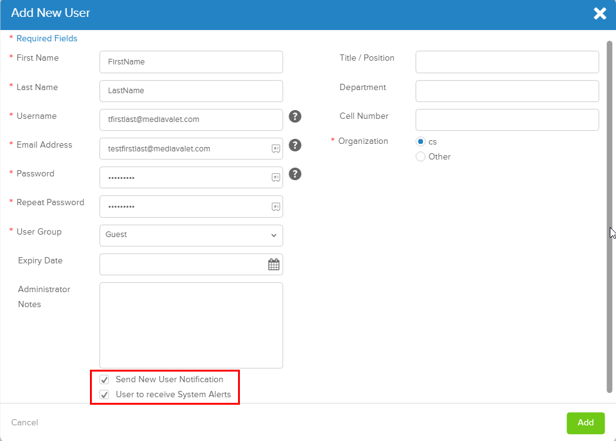Toggle User to receive System Alerts
This screenshot has height=441, width=616.
coord(104,394)
